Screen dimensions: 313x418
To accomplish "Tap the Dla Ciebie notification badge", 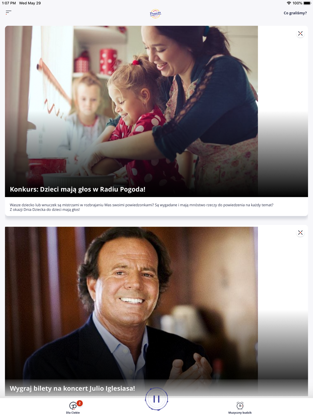I will coord(80,403).
